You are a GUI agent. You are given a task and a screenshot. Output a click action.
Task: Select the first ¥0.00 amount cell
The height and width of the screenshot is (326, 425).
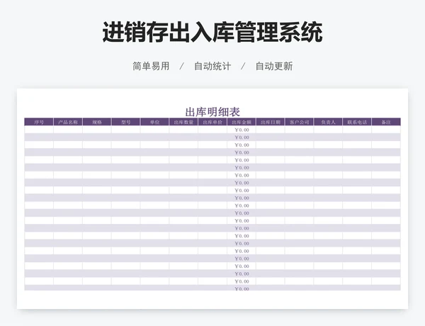tap(242, 130)
